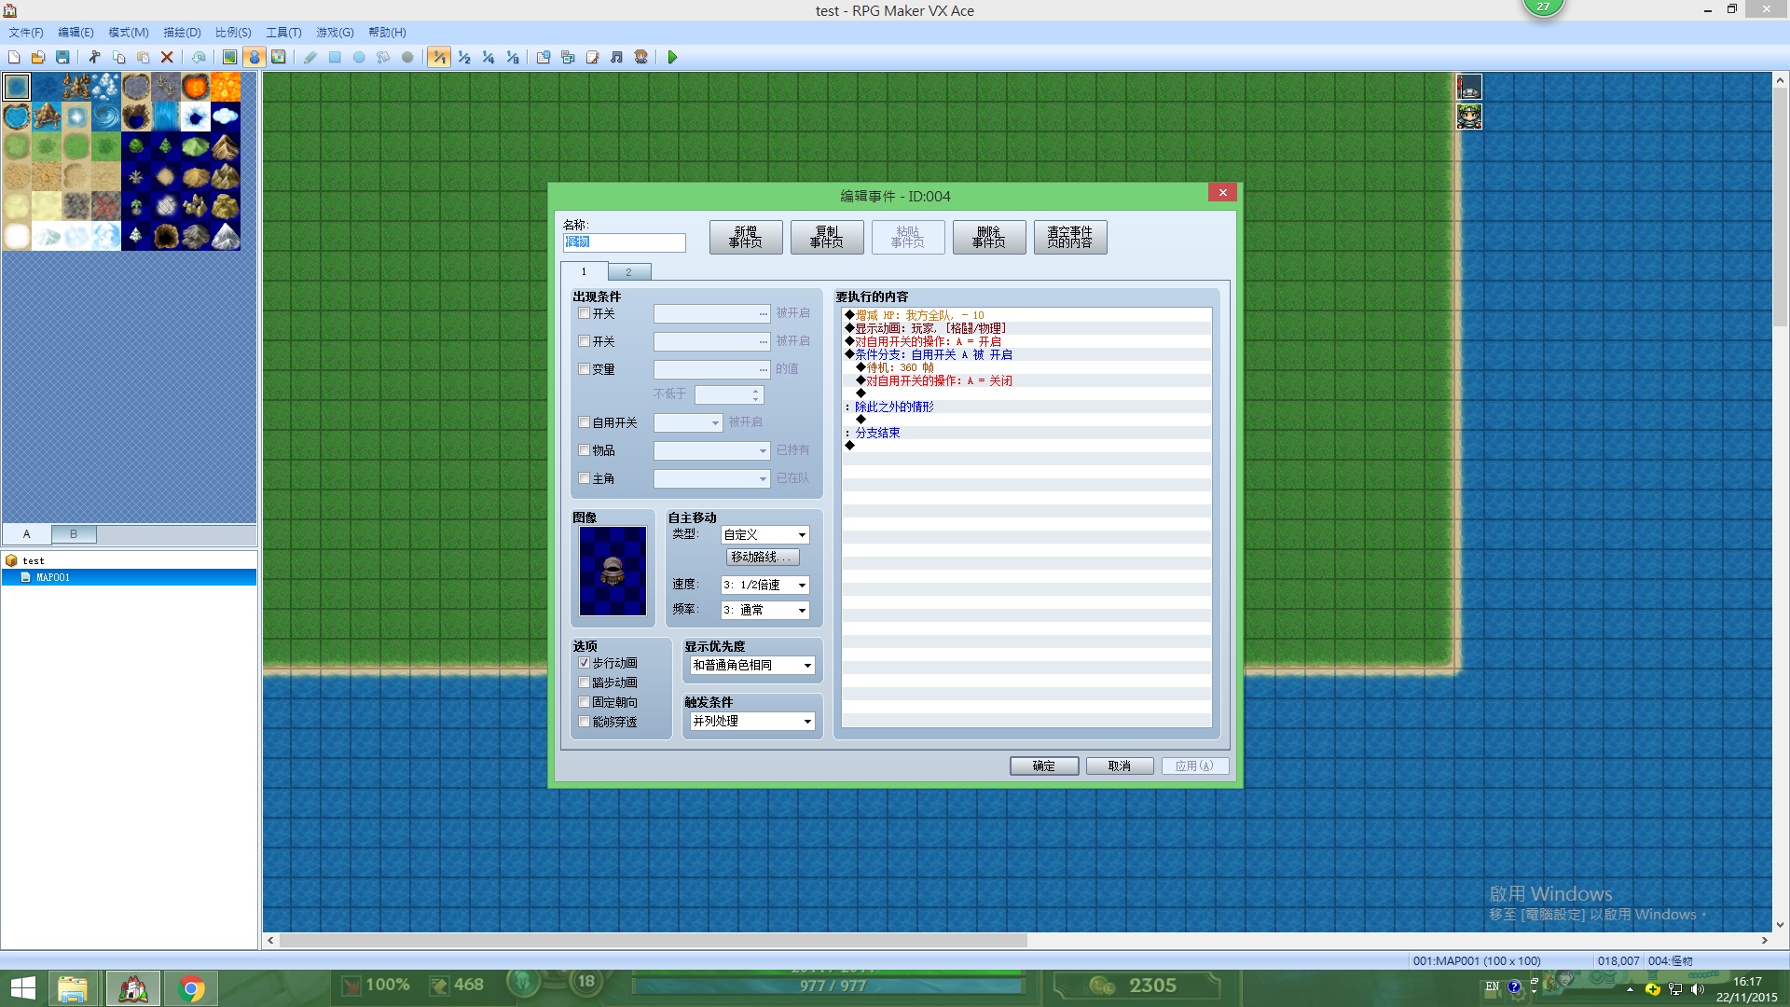The image size is (1790, 1007).
Task: Open the 速度 speed dropdown
Action: [765, 585]
